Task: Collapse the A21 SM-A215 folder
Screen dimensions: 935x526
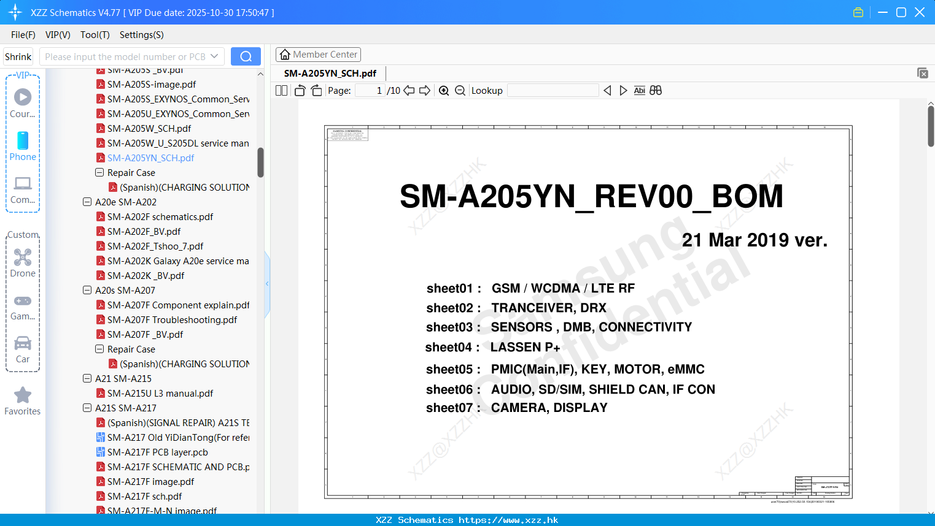Action: coord(87,378)
